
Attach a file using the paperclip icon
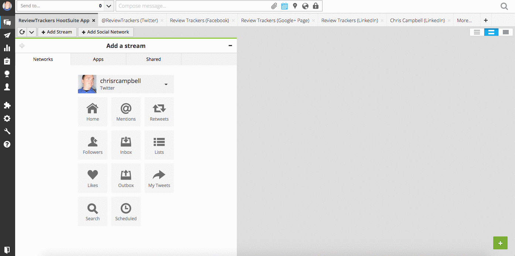pyautogui.click(x=274, y=6)
